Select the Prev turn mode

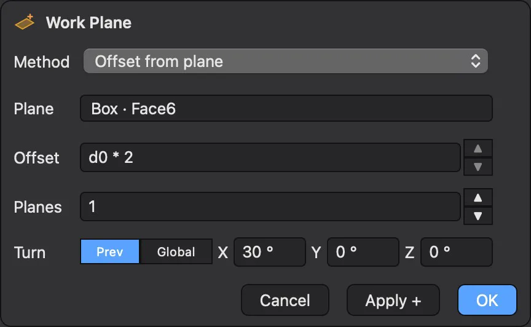[x=110, y=252]
